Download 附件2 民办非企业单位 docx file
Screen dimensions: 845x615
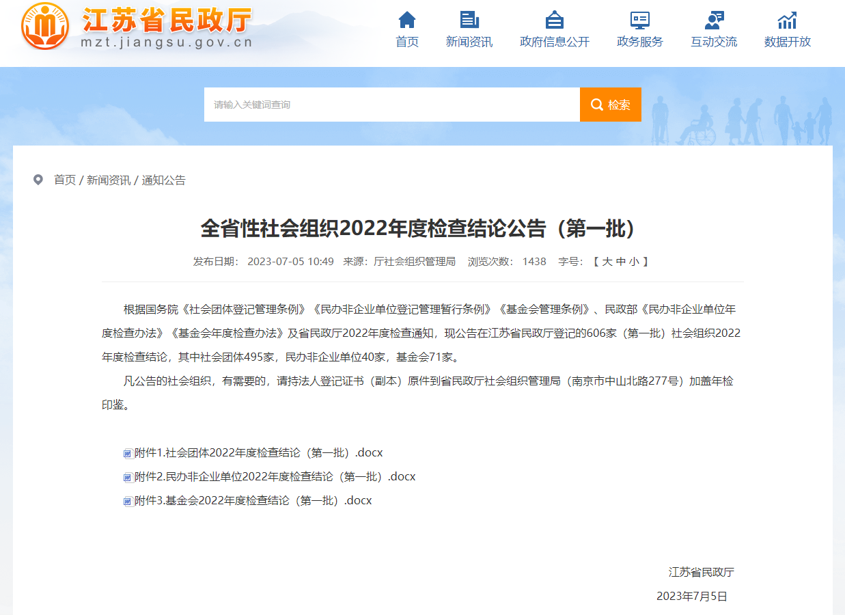275,476
